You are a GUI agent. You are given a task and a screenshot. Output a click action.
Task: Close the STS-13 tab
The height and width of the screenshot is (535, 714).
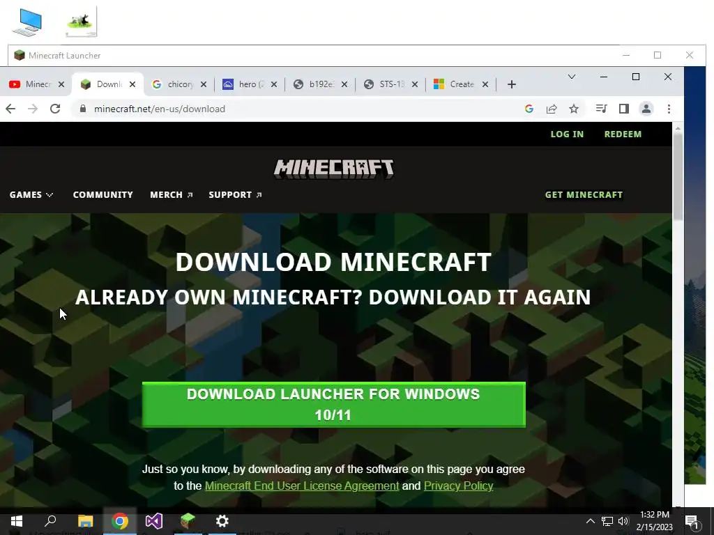point(415,84)
